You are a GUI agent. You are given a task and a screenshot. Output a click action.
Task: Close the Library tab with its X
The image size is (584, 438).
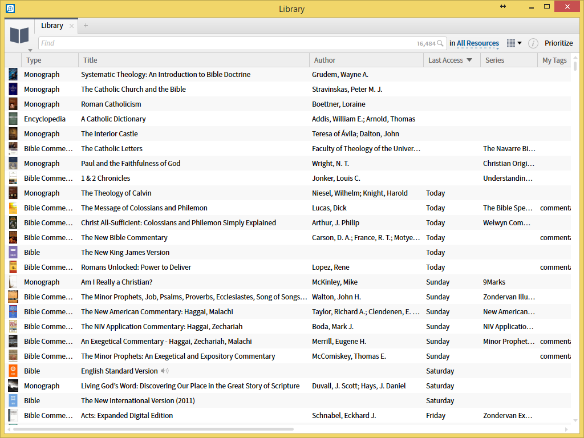[x=71, y=26]
